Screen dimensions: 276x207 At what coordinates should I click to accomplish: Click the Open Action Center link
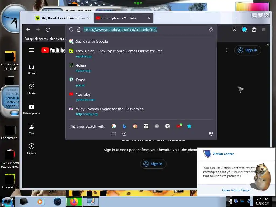[x=236, y=190]
